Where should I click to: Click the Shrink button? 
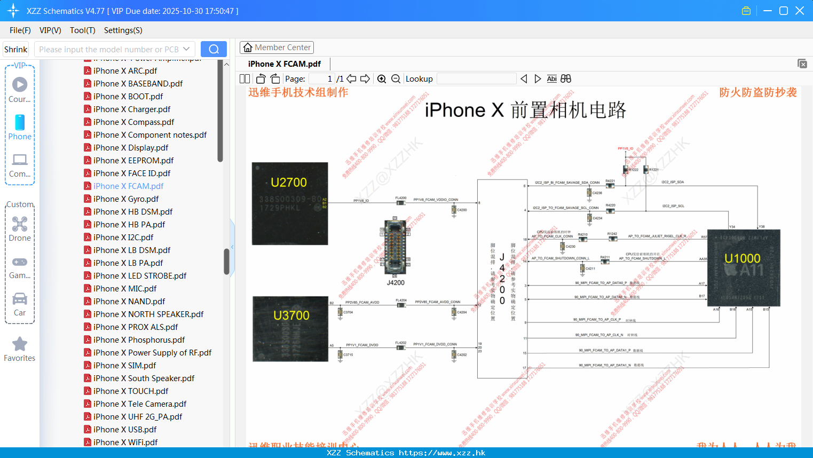click(x=16, y=49)
